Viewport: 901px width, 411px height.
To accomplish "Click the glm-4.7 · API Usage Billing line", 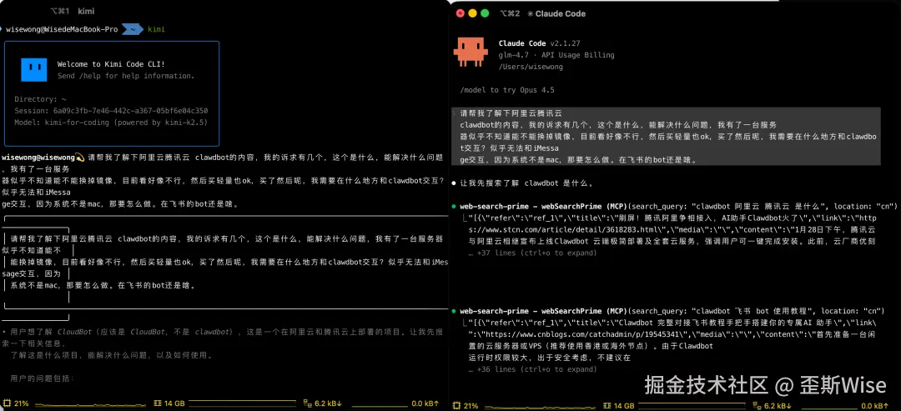I will point(556,55).
